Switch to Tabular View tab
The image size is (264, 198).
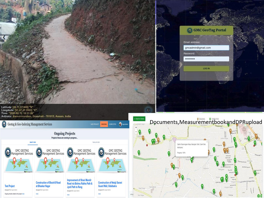click(x=96, y=142)
